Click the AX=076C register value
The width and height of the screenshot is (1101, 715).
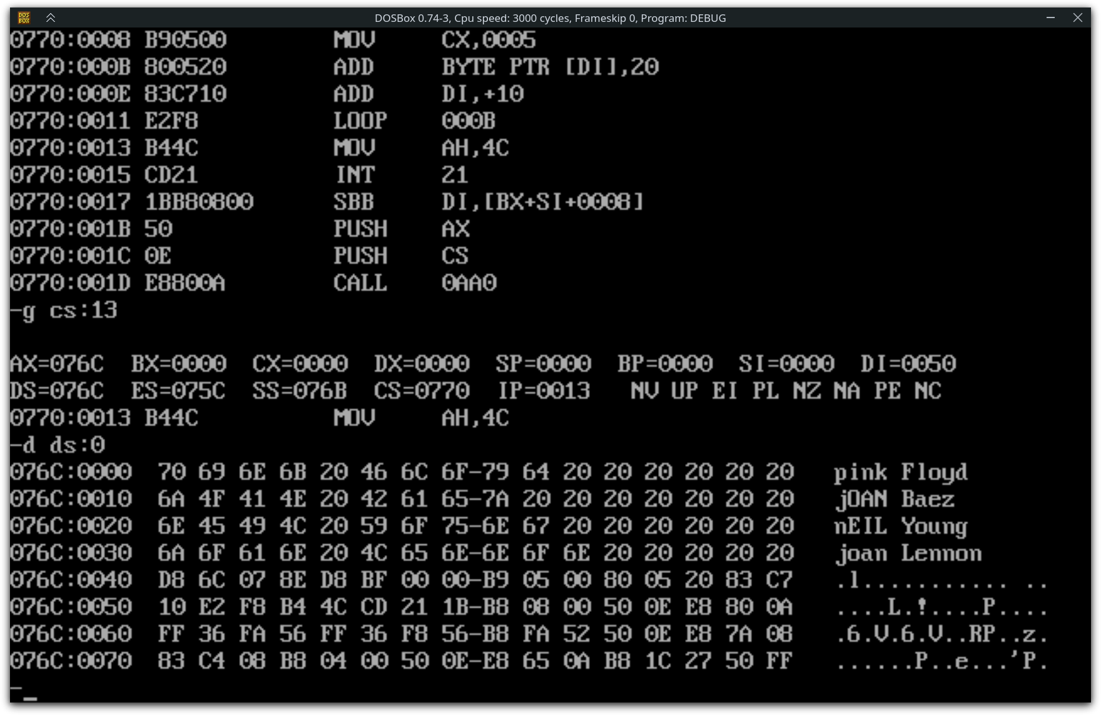coord(57,364)
